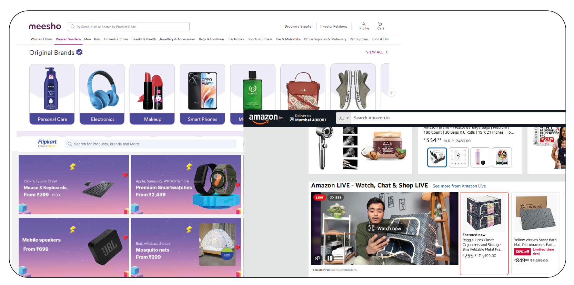The width and height of the screenshot is (574, 285).
Task: Unmute the Amazon Live video
Action: click(x=318, y=258)
